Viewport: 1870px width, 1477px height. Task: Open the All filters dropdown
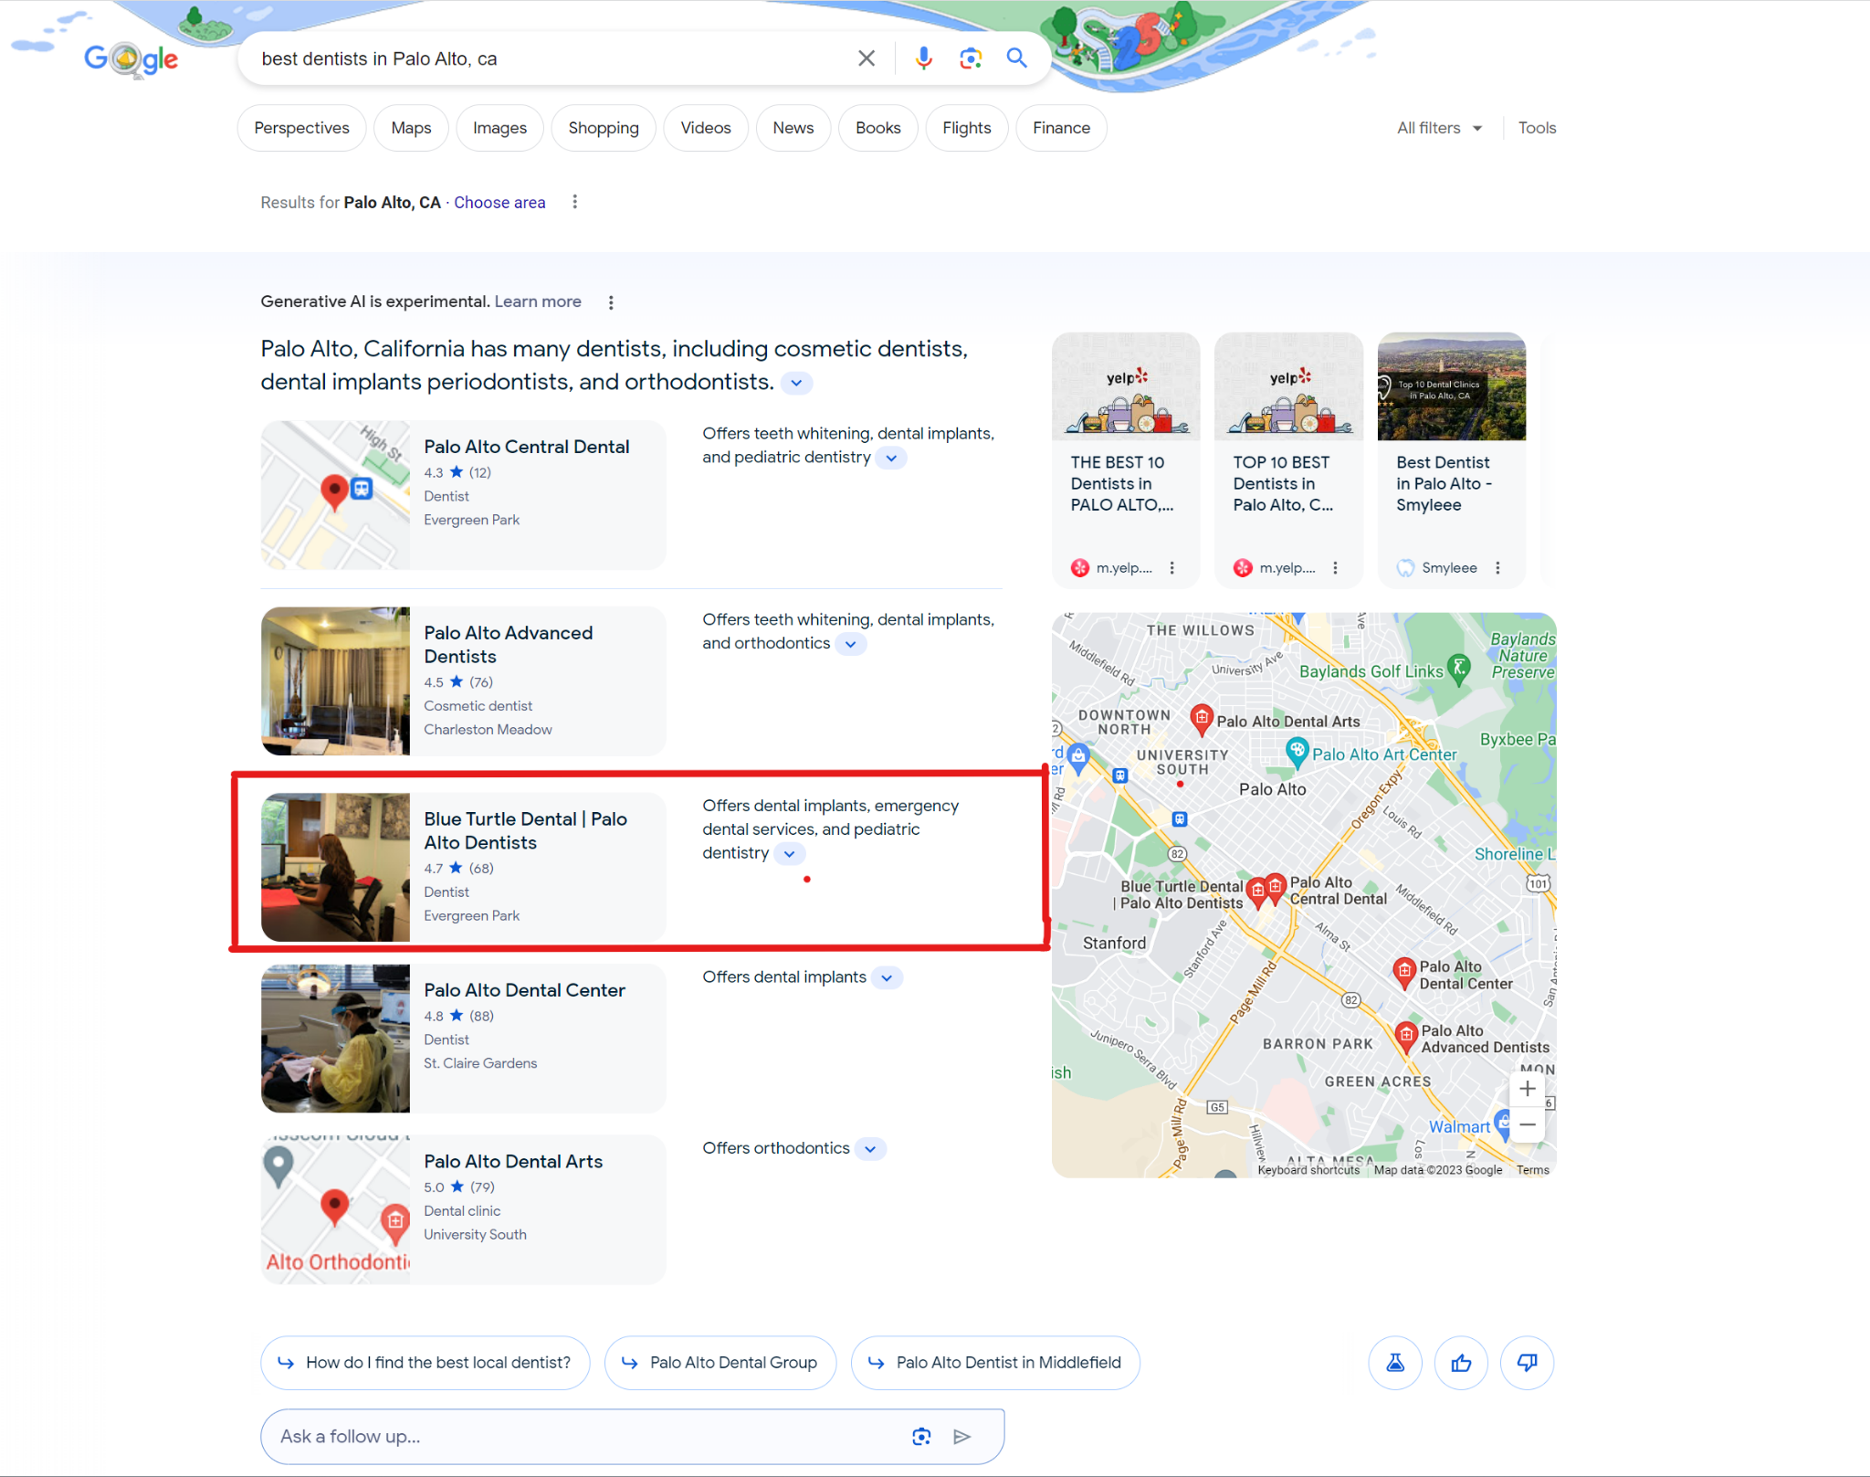click(1439, 128)
